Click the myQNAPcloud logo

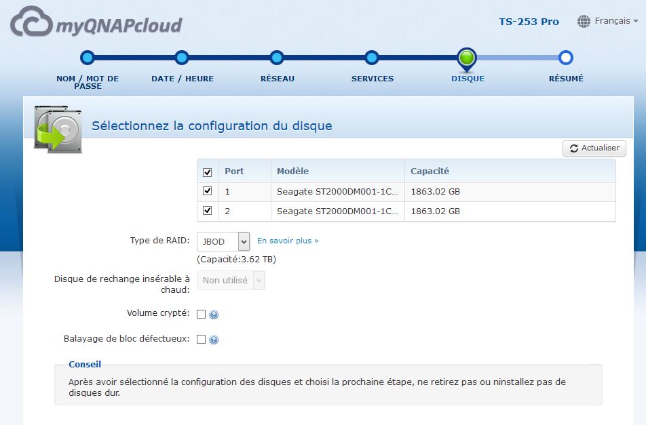96,22
